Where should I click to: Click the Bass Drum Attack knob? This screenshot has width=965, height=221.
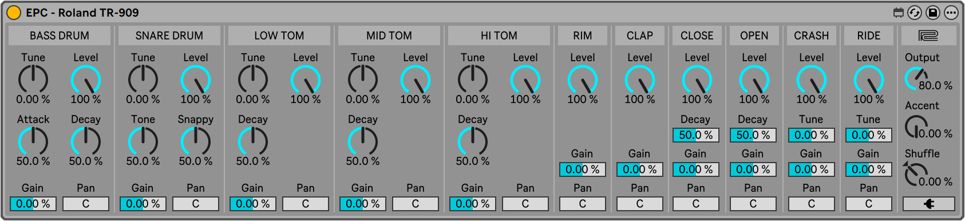pos(33,141)
